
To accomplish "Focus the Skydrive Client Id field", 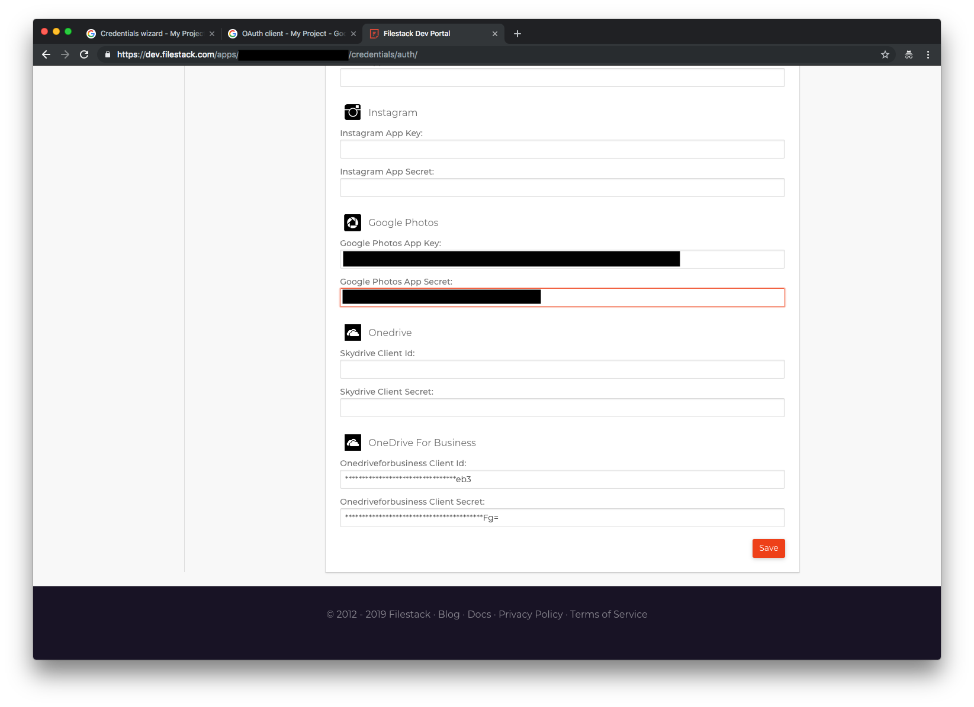I will [x=562, y=369].
